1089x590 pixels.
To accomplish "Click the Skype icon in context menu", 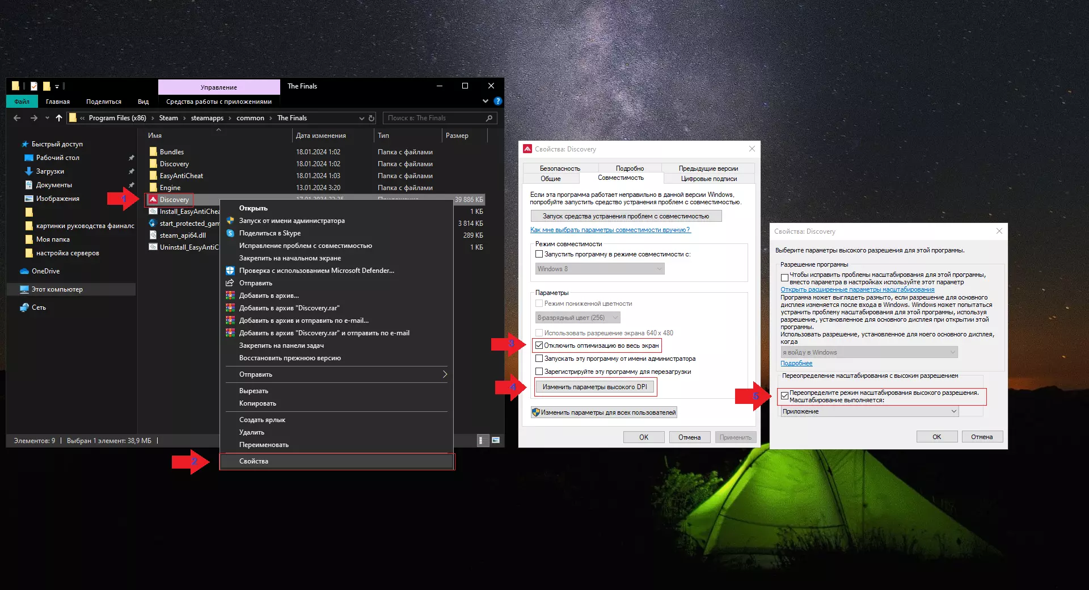I will pos(230,233).
